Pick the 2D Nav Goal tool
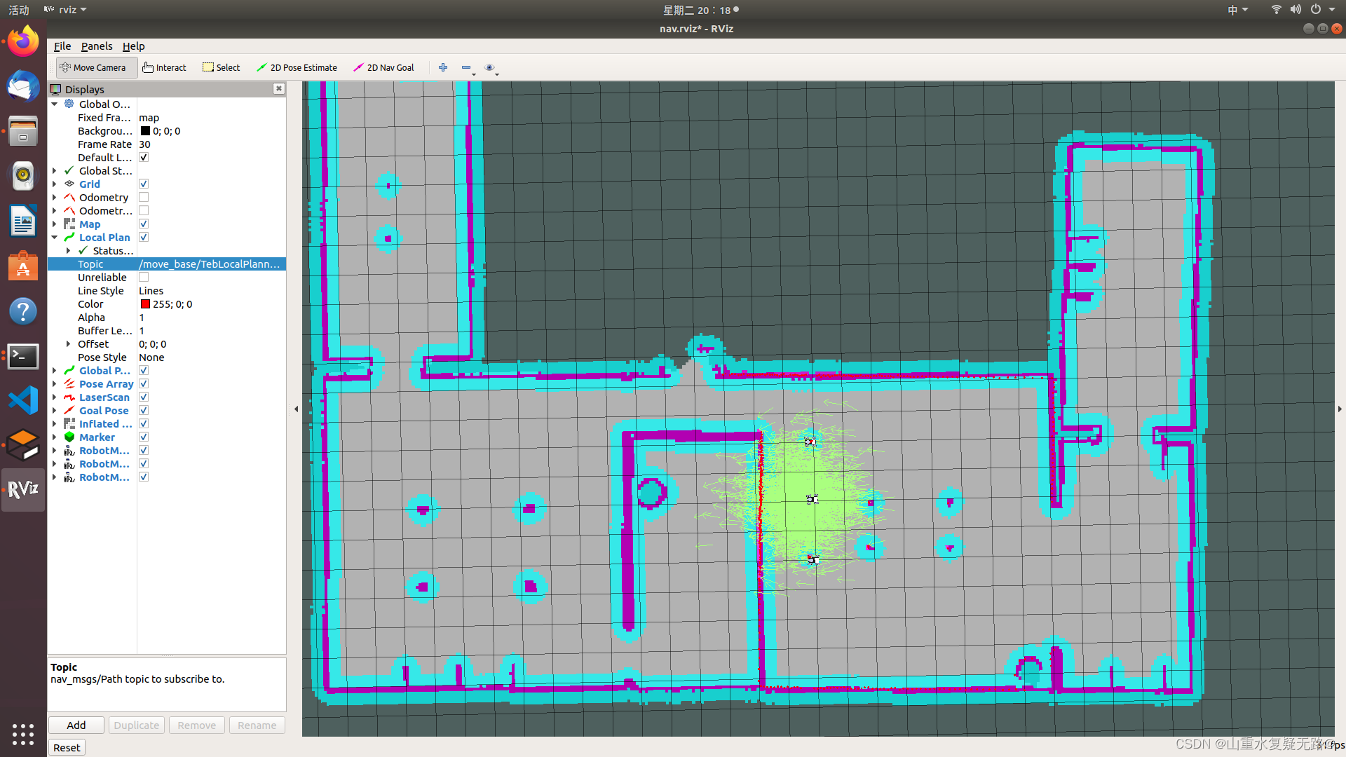The height and width of the screenshot is (757, 1346). (384, 67)
